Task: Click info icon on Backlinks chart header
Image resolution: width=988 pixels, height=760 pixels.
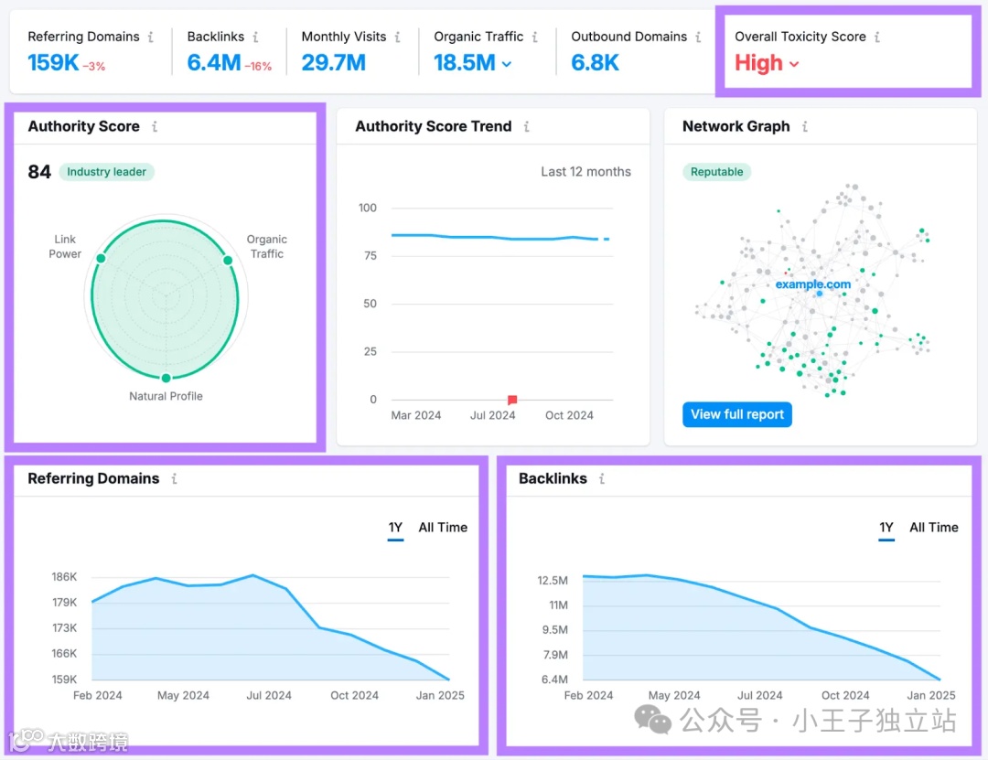Action: click(x=602, y=479)
